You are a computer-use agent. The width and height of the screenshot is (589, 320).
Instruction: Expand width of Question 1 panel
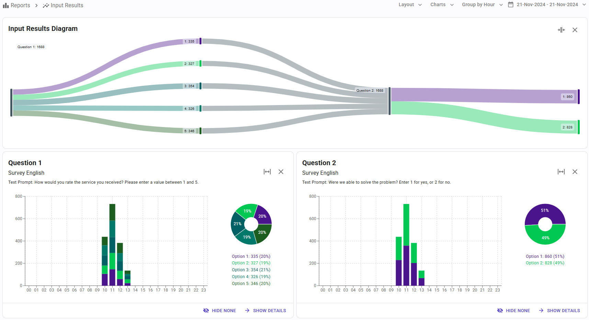pos(267,172)
